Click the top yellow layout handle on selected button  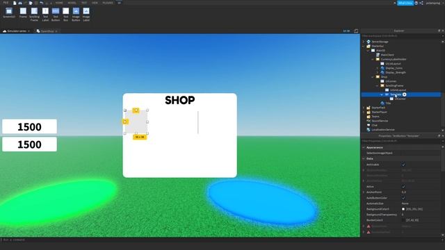pyautogui.click(x=136, y=110)
